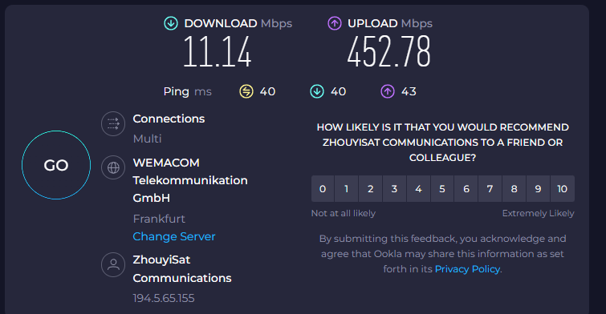The height and width of the screenshot is (314, 606).
Task: Start the speed test with GO
Action: tap(56, 165)
